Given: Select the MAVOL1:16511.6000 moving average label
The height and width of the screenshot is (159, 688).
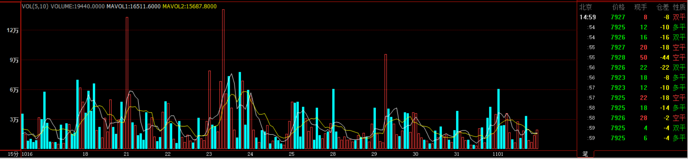Looking at the screenshot, I should (134, 6).
